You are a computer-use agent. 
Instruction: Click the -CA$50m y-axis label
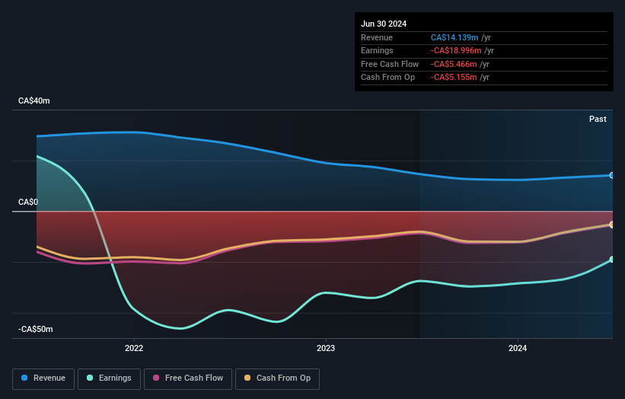35,329
